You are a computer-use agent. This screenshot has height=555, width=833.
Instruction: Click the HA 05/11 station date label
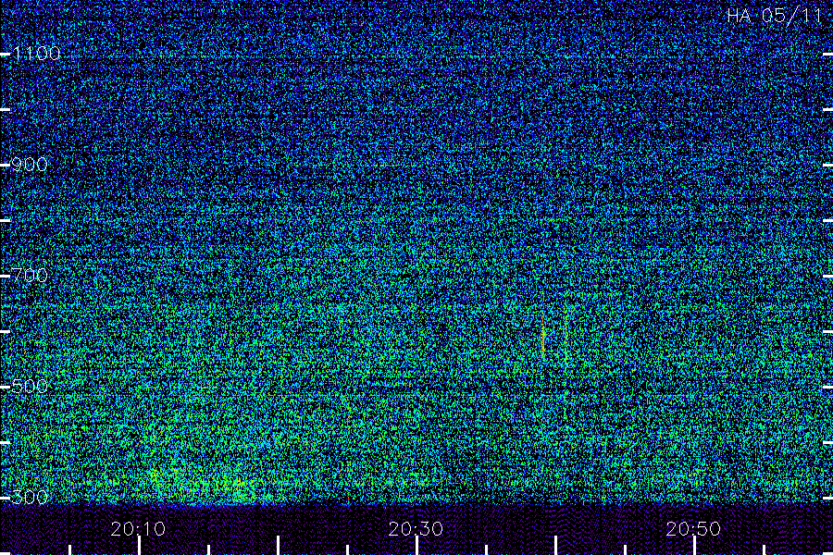(x=775, y=16)
